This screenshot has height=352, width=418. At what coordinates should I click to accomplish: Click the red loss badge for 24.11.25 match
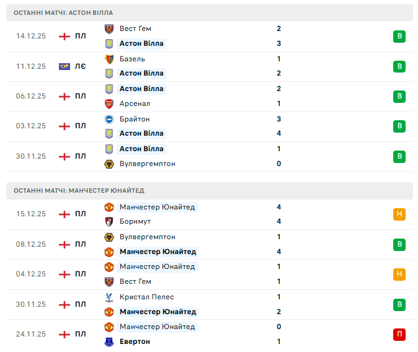(x=399, y=335)
